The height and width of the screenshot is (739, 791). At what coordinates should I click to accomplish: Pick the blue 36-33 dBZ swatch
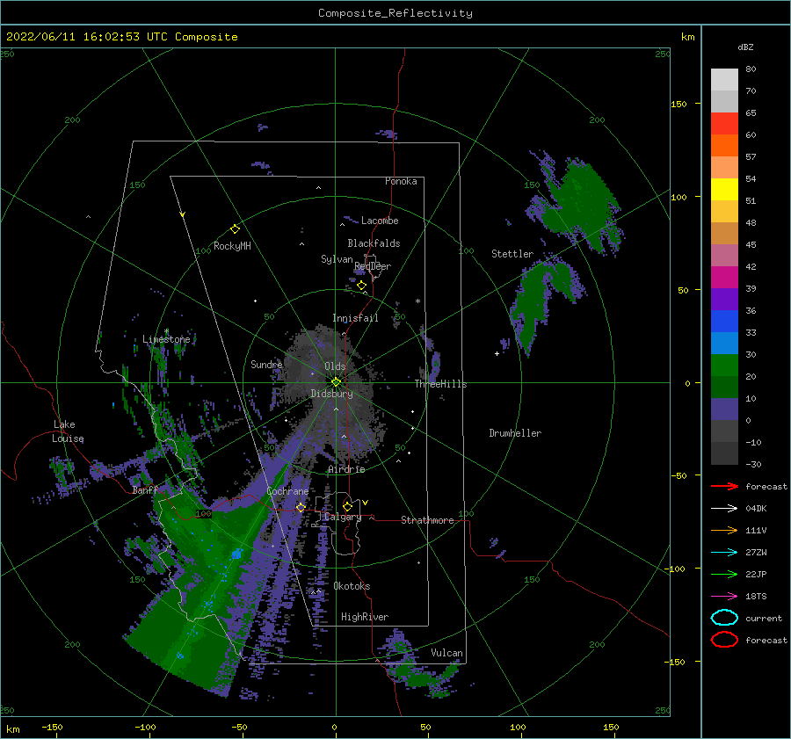724,321
